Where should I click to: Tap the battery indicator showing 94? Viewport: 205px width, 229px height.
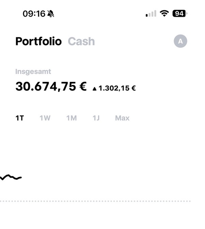coord(179,14)
